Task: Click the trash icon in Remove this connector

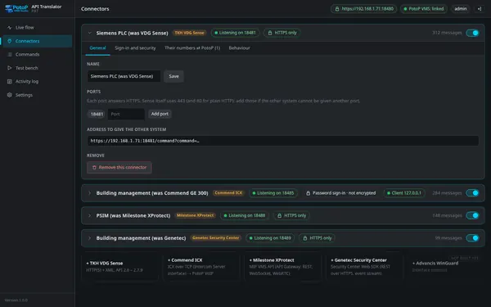Action: pos(94,168)
